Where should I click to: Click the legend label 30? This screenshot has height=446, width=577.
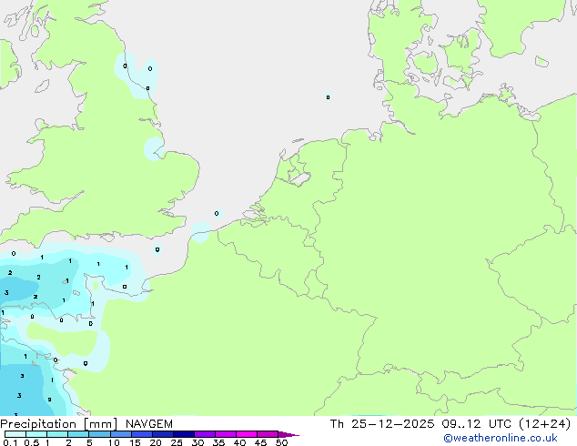click(x=197, y=442)
